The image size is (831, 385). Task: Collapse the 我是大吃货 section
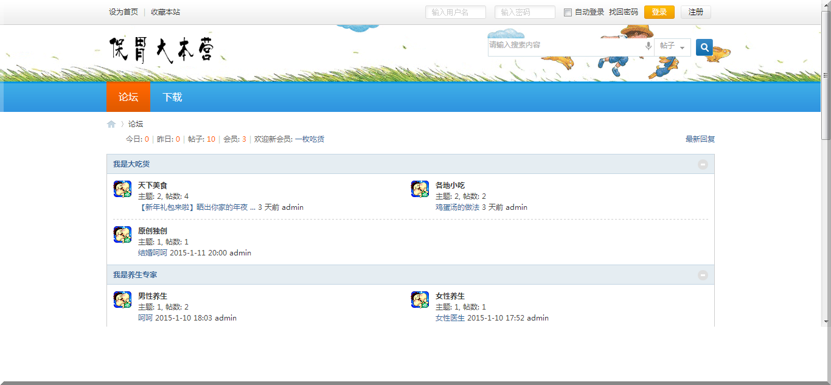[x=703, y=164]
